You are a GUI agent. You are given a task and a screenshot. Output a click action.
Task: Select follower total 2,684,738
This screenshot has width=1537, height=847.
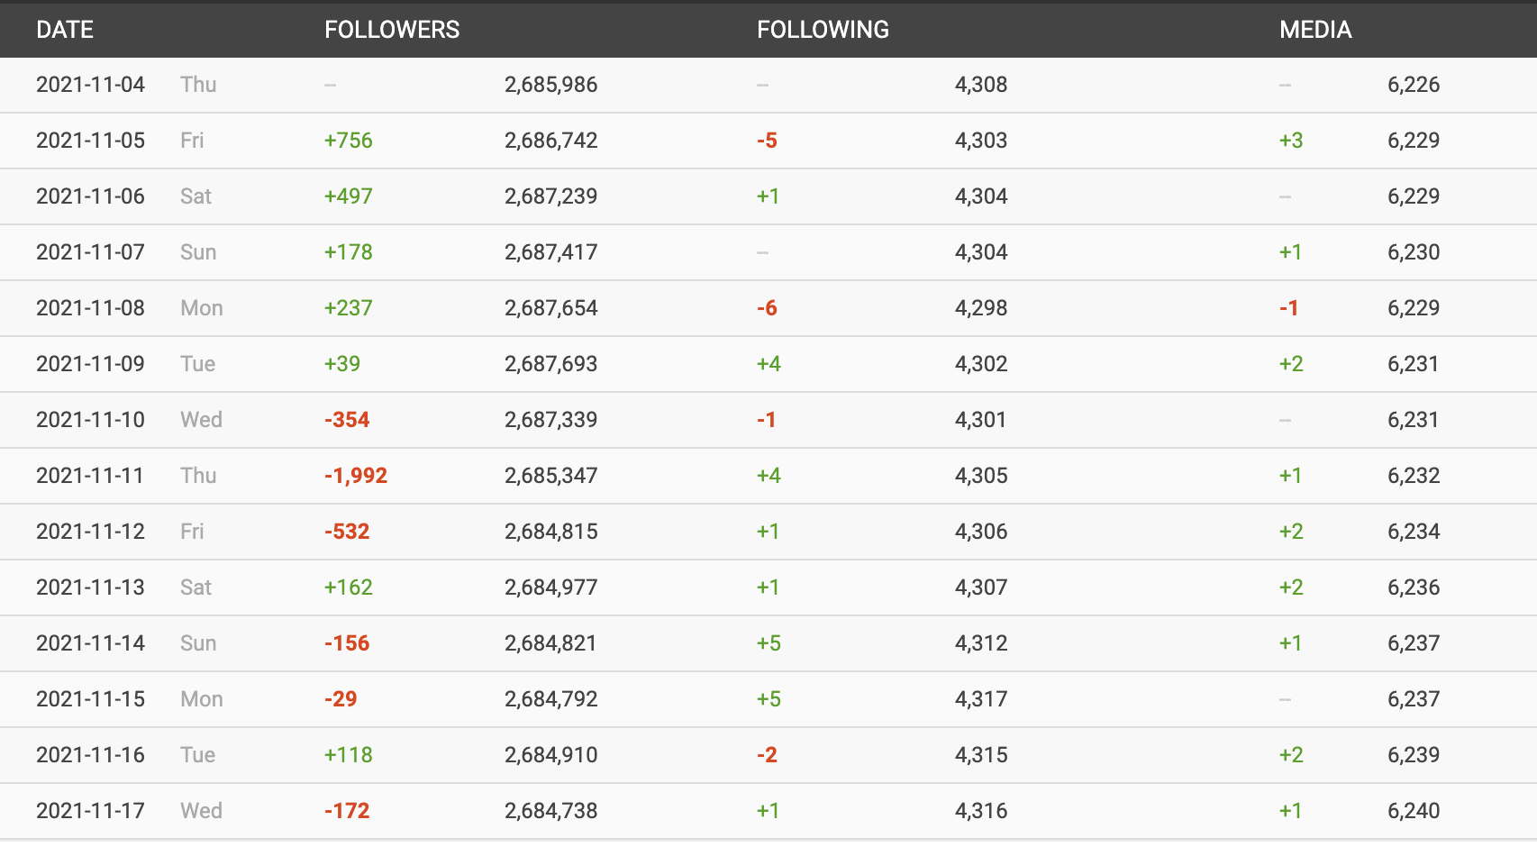tap(551, 811)
